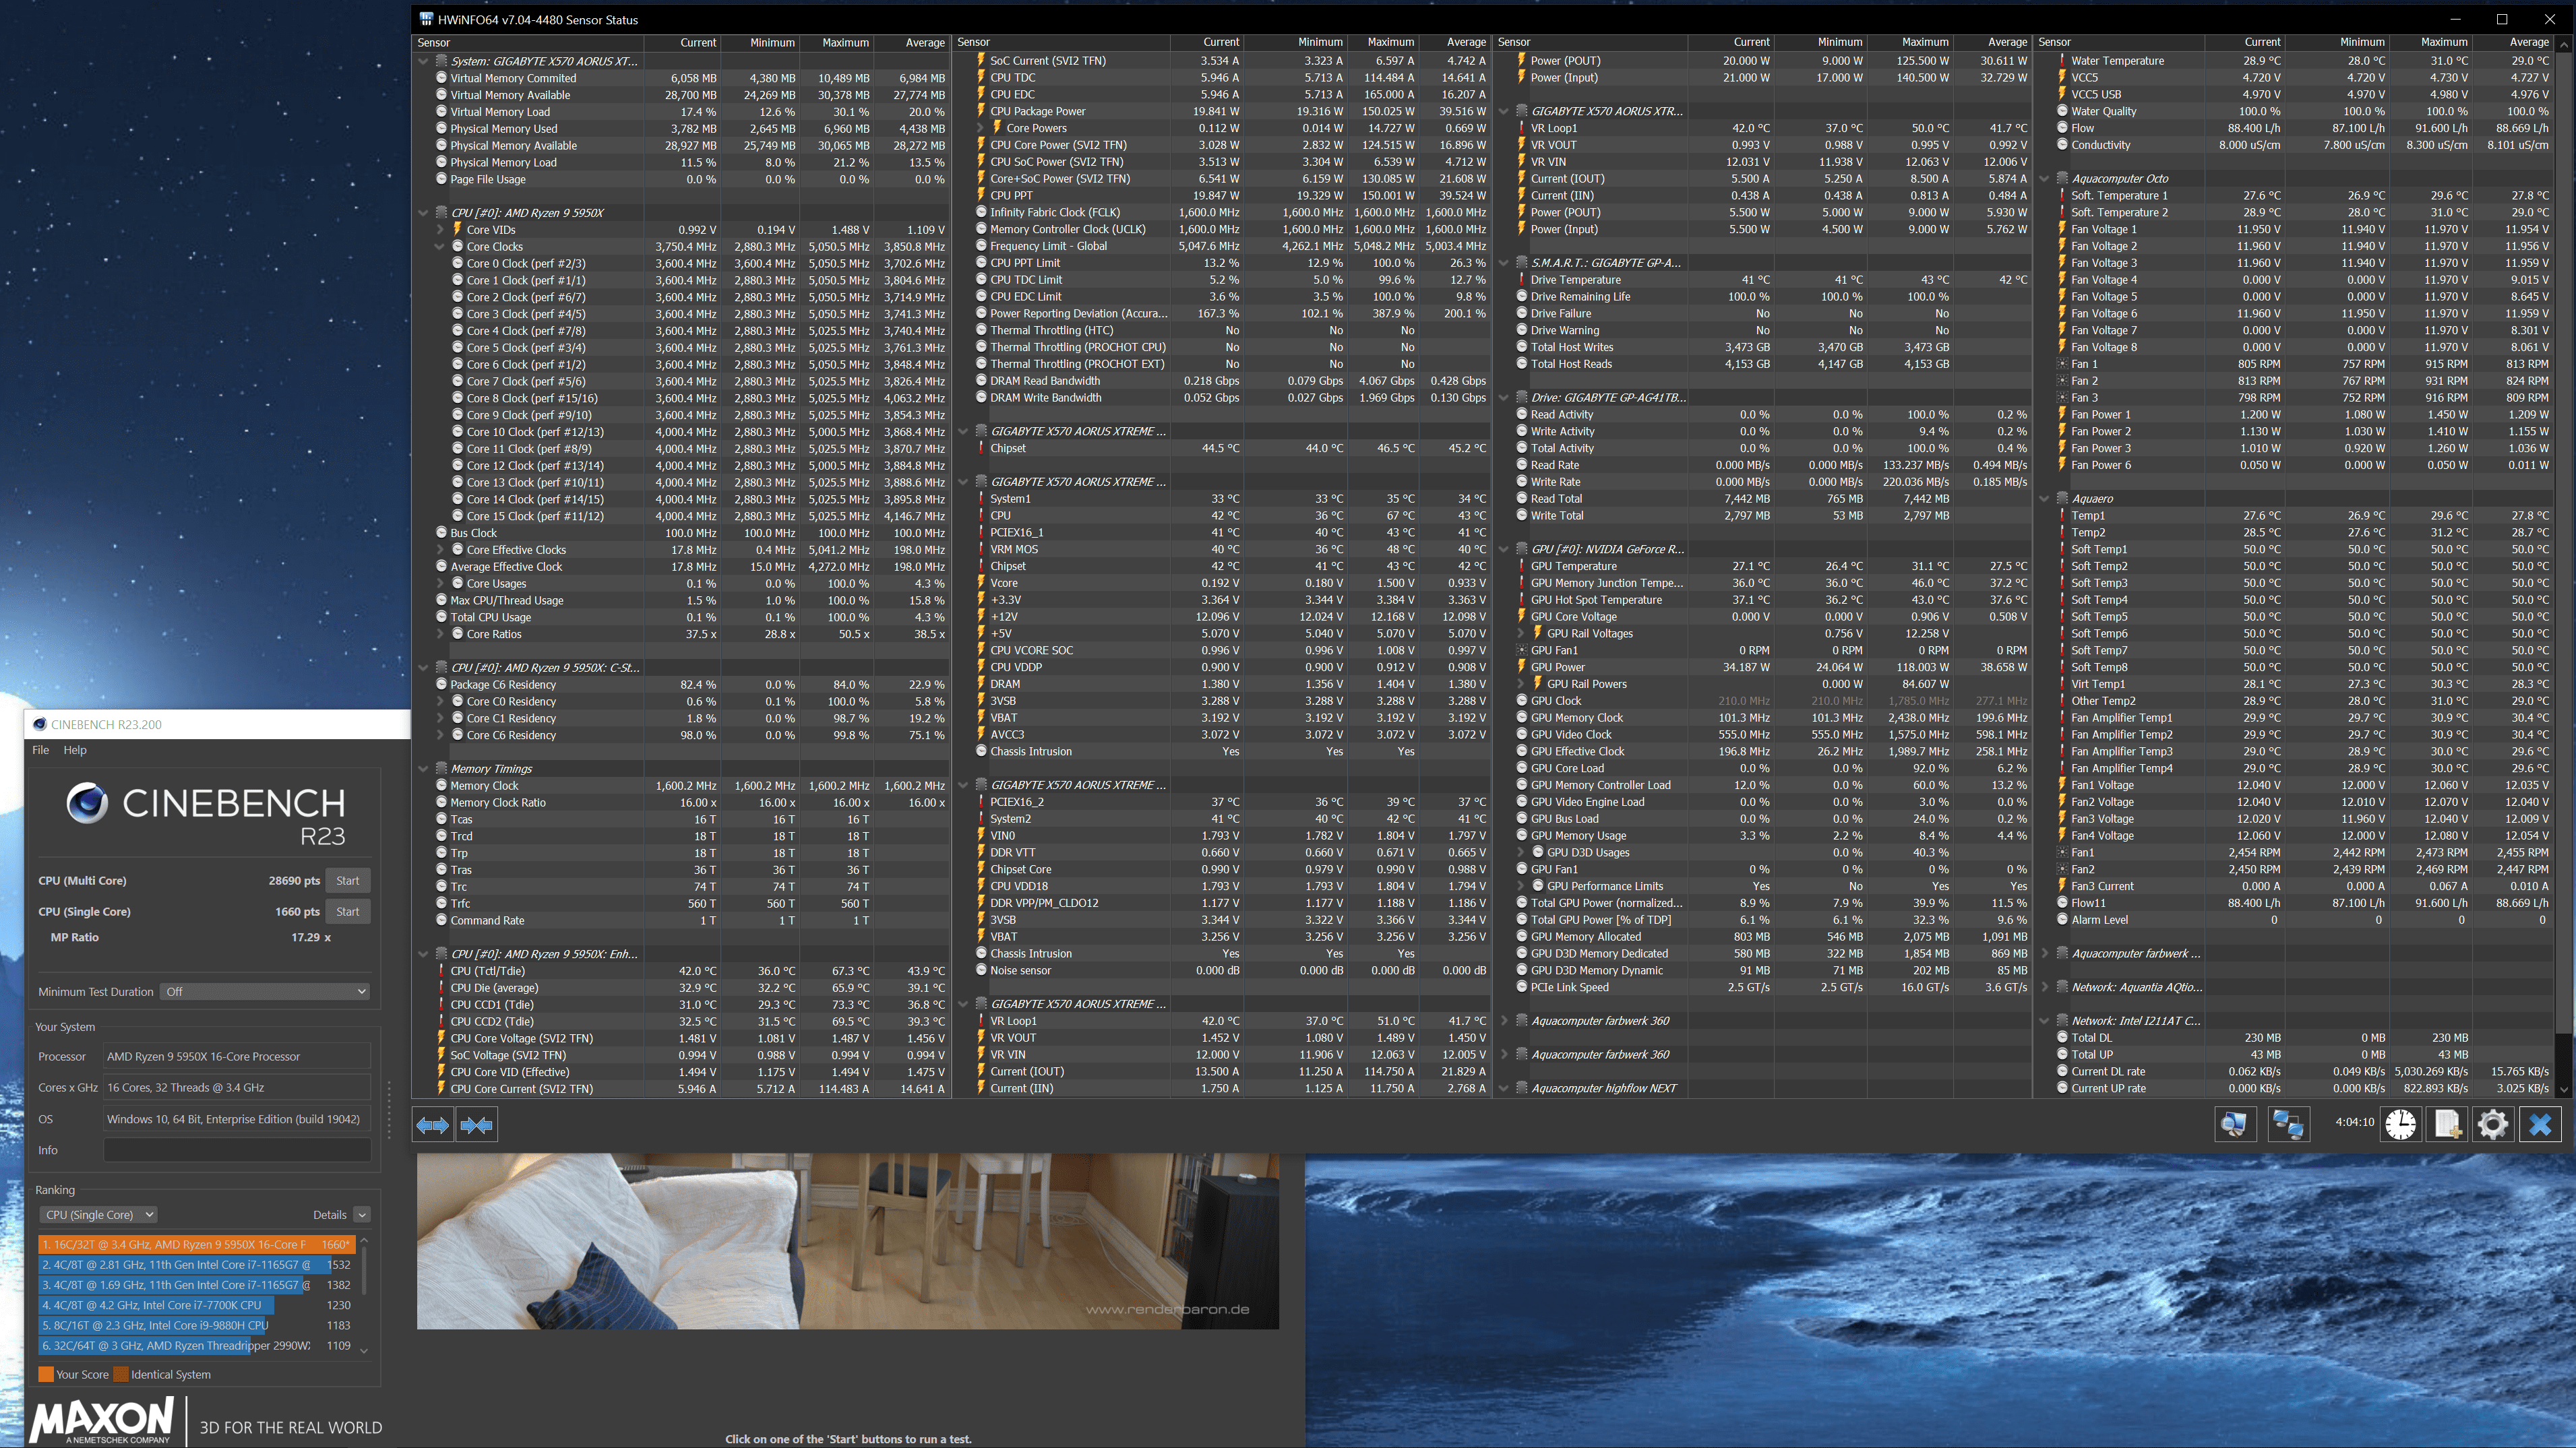The image size is (2576, 1448).
Task: Open the Minimum Test Duration dropdown
Action: point(265,991)
